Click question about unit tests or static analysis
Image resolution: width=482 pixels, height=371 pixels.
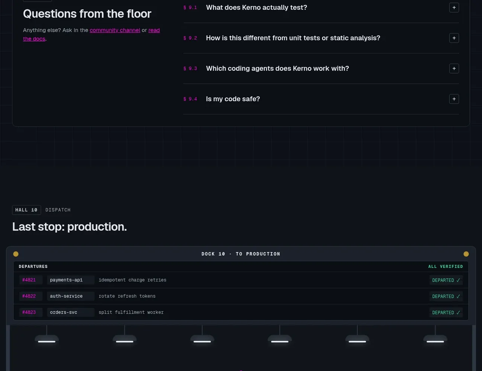point(293,38)
